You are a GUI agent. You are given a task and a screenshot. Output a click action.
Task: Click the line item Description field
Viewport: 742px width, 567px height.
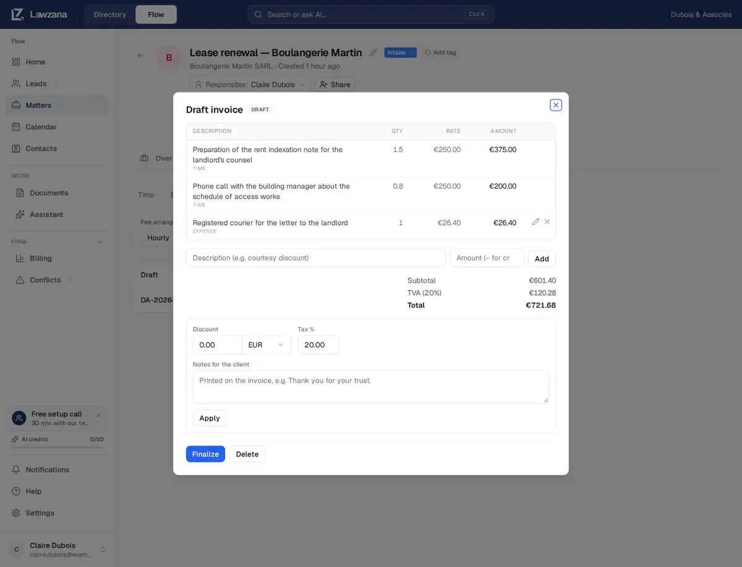pos(316,258)
